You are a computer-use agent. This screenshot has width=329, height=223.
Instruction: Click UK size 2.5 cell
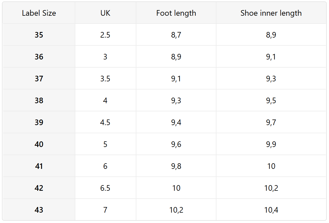coord(105,35)
